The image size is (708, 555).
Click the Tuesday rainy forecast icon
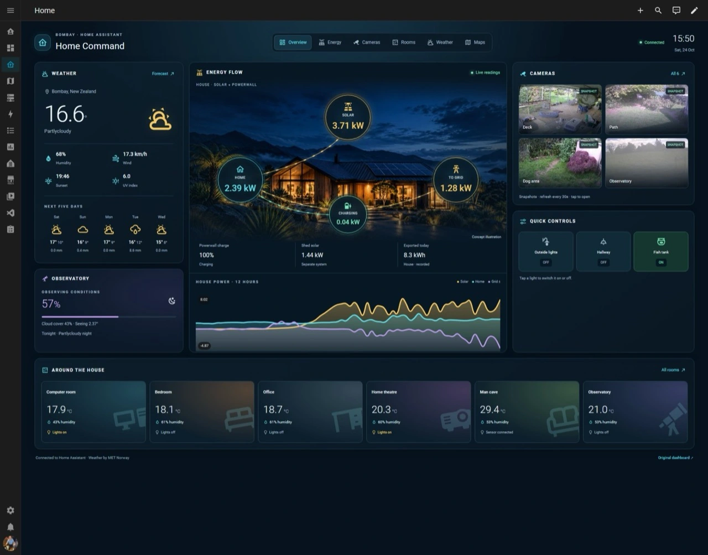click(x=135, y=230)
